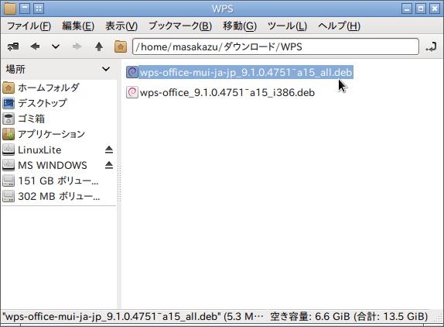Click the side pane splitter handle

point(119,183)
